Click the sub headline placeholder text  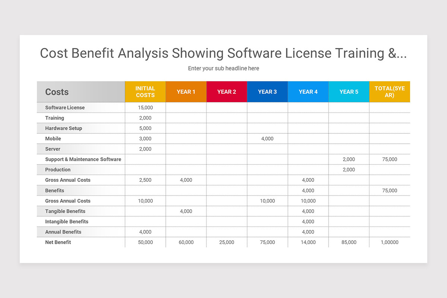(223, 68)
